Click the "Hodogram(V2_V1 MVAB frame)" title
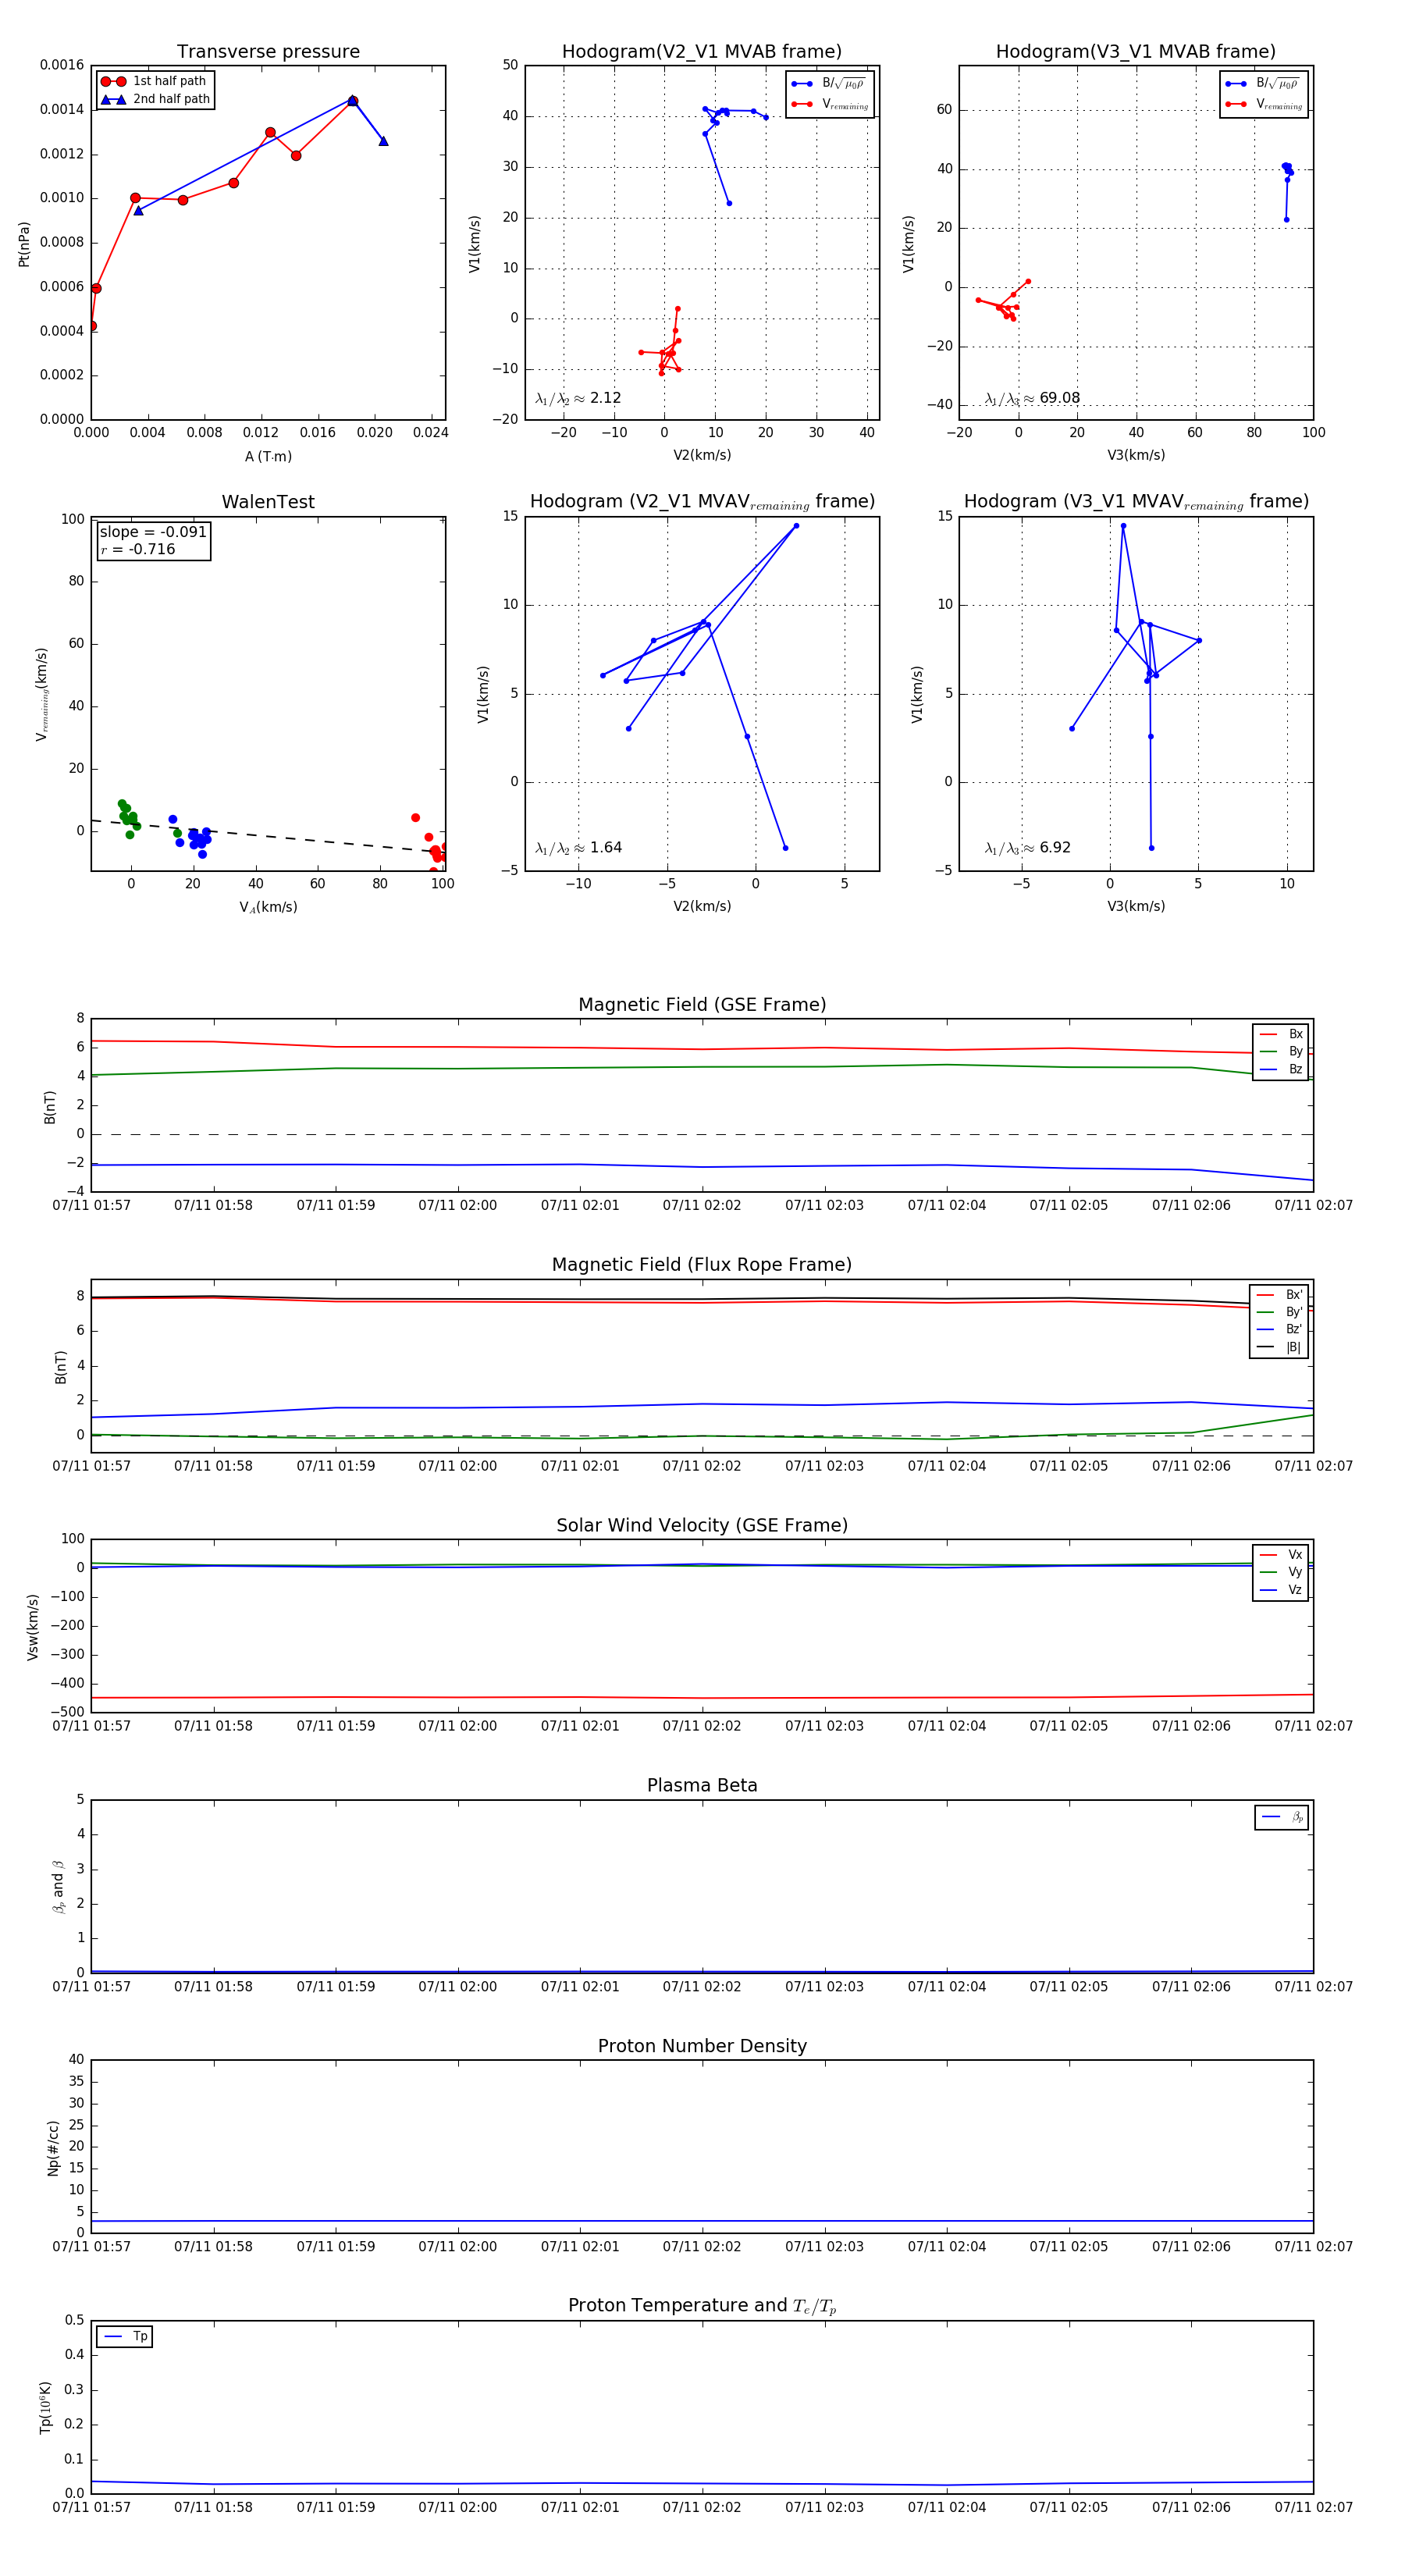Image resolution: width=1405 pixels, height=2576 pixels. tap(702, 52)
